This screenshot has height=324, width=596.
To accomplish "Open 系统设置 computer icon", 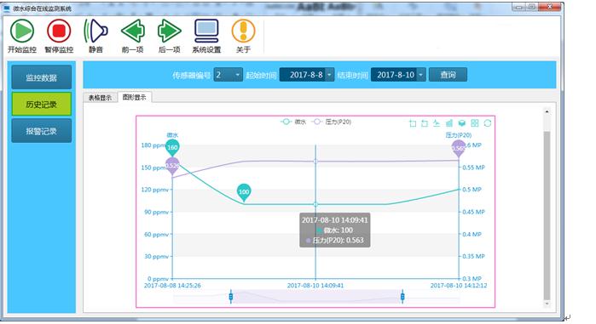I will 206,31.
